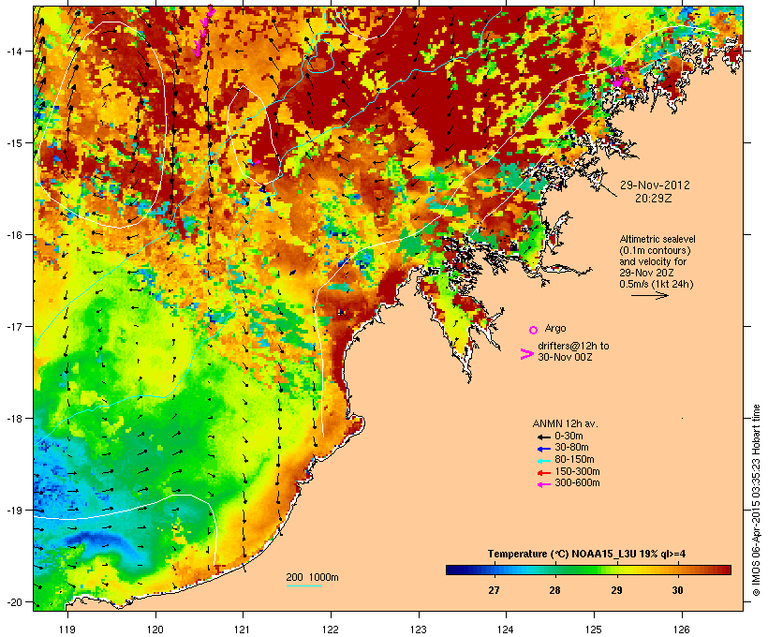This screenshot has width=768, height=637.
Task: Click longitude axis label 121
Action: pos(243,630)
